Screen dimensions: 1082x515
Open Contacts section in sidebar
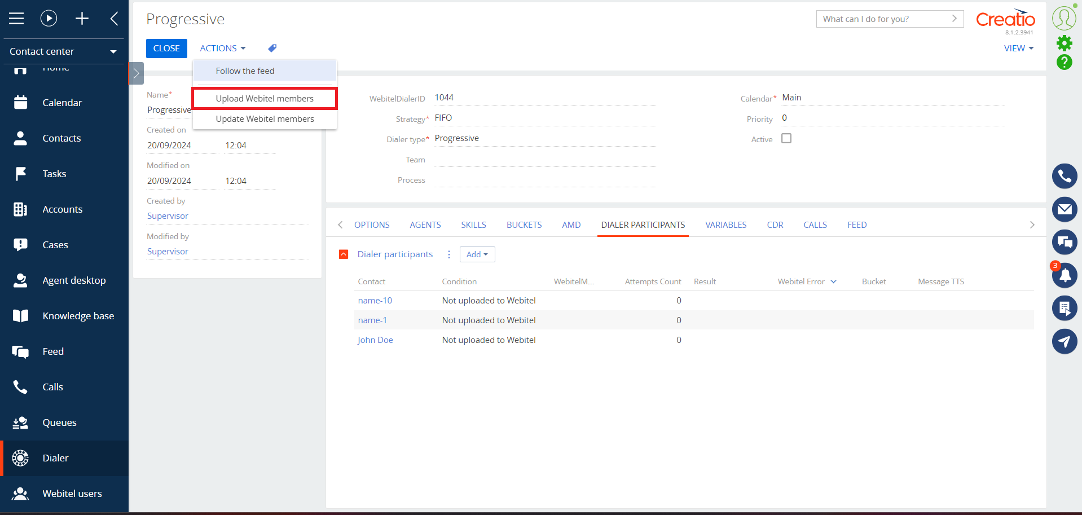pos(64,138)
